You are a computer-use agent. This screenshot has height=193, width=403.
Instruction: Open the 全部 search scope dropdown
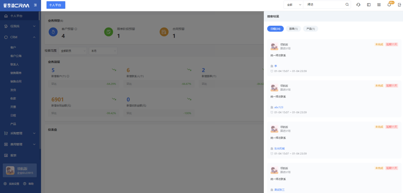[x=294, y=4]
